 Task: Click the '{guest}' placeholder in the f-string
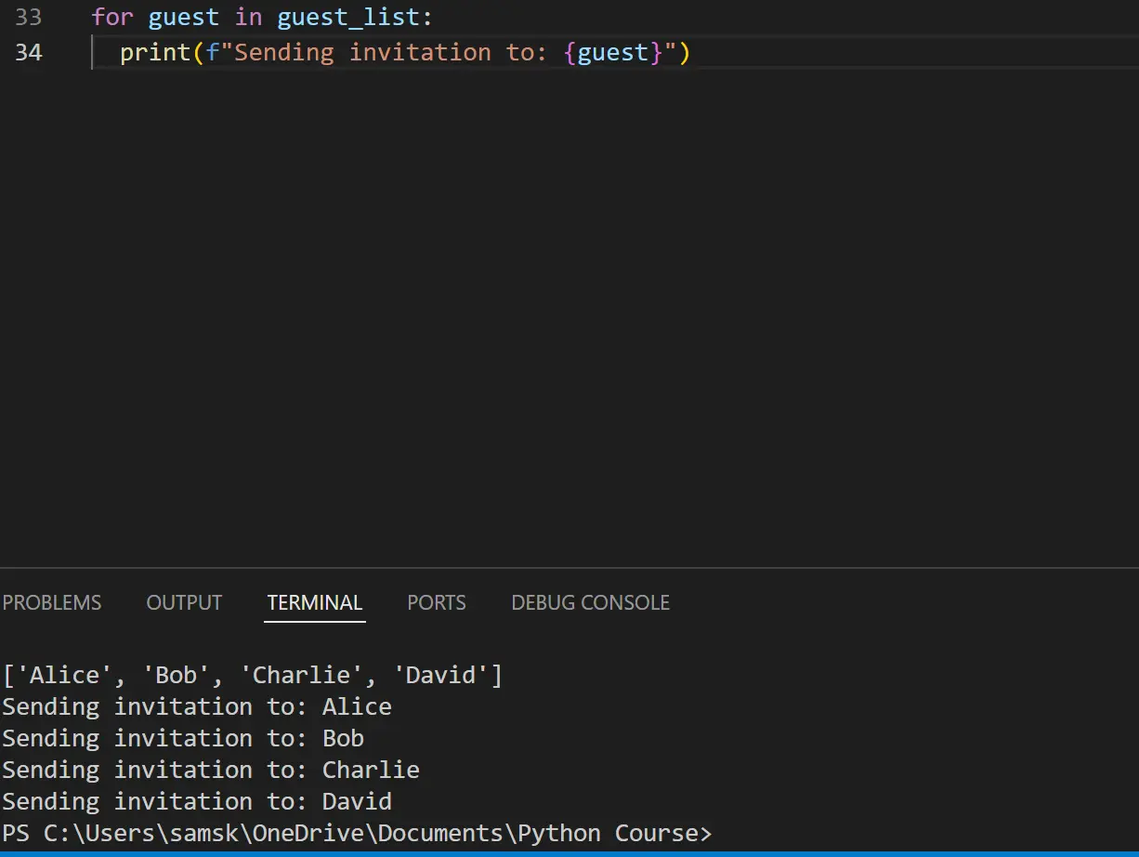pyautogui.click(x=613, y=53)
